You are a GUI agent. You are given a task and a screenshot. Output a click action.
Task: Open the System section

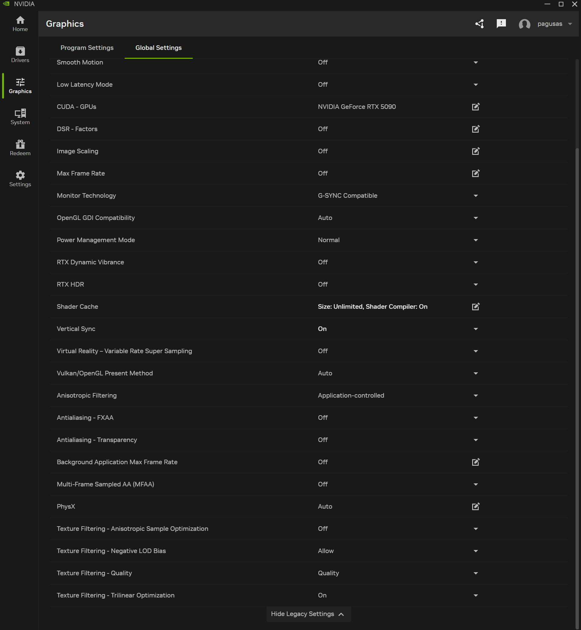[x=20, y=117]
